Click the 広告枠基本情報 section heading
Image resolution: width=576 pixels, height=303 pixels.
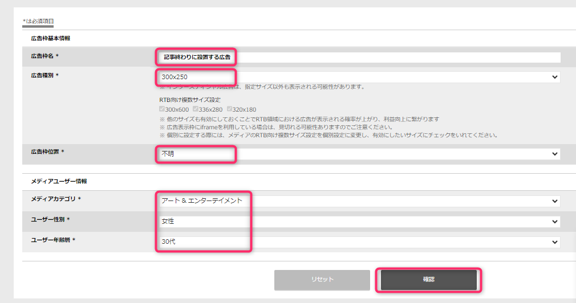(50, 38)
